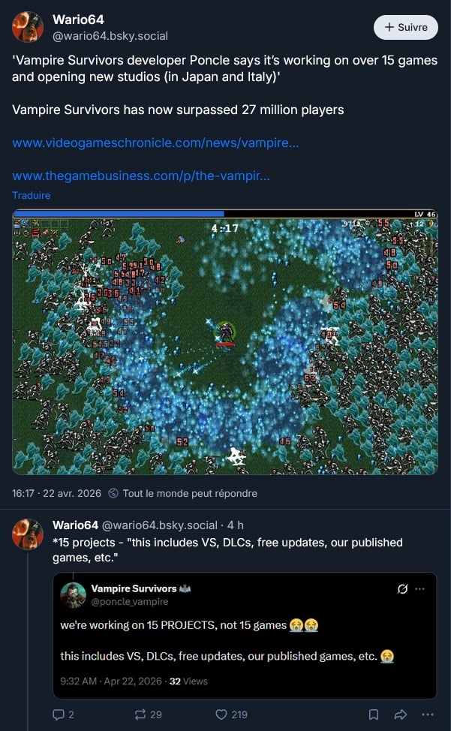Open the videogameschronicle.com news link
This screenshot has height=731, width=451.
coord(155,143)
